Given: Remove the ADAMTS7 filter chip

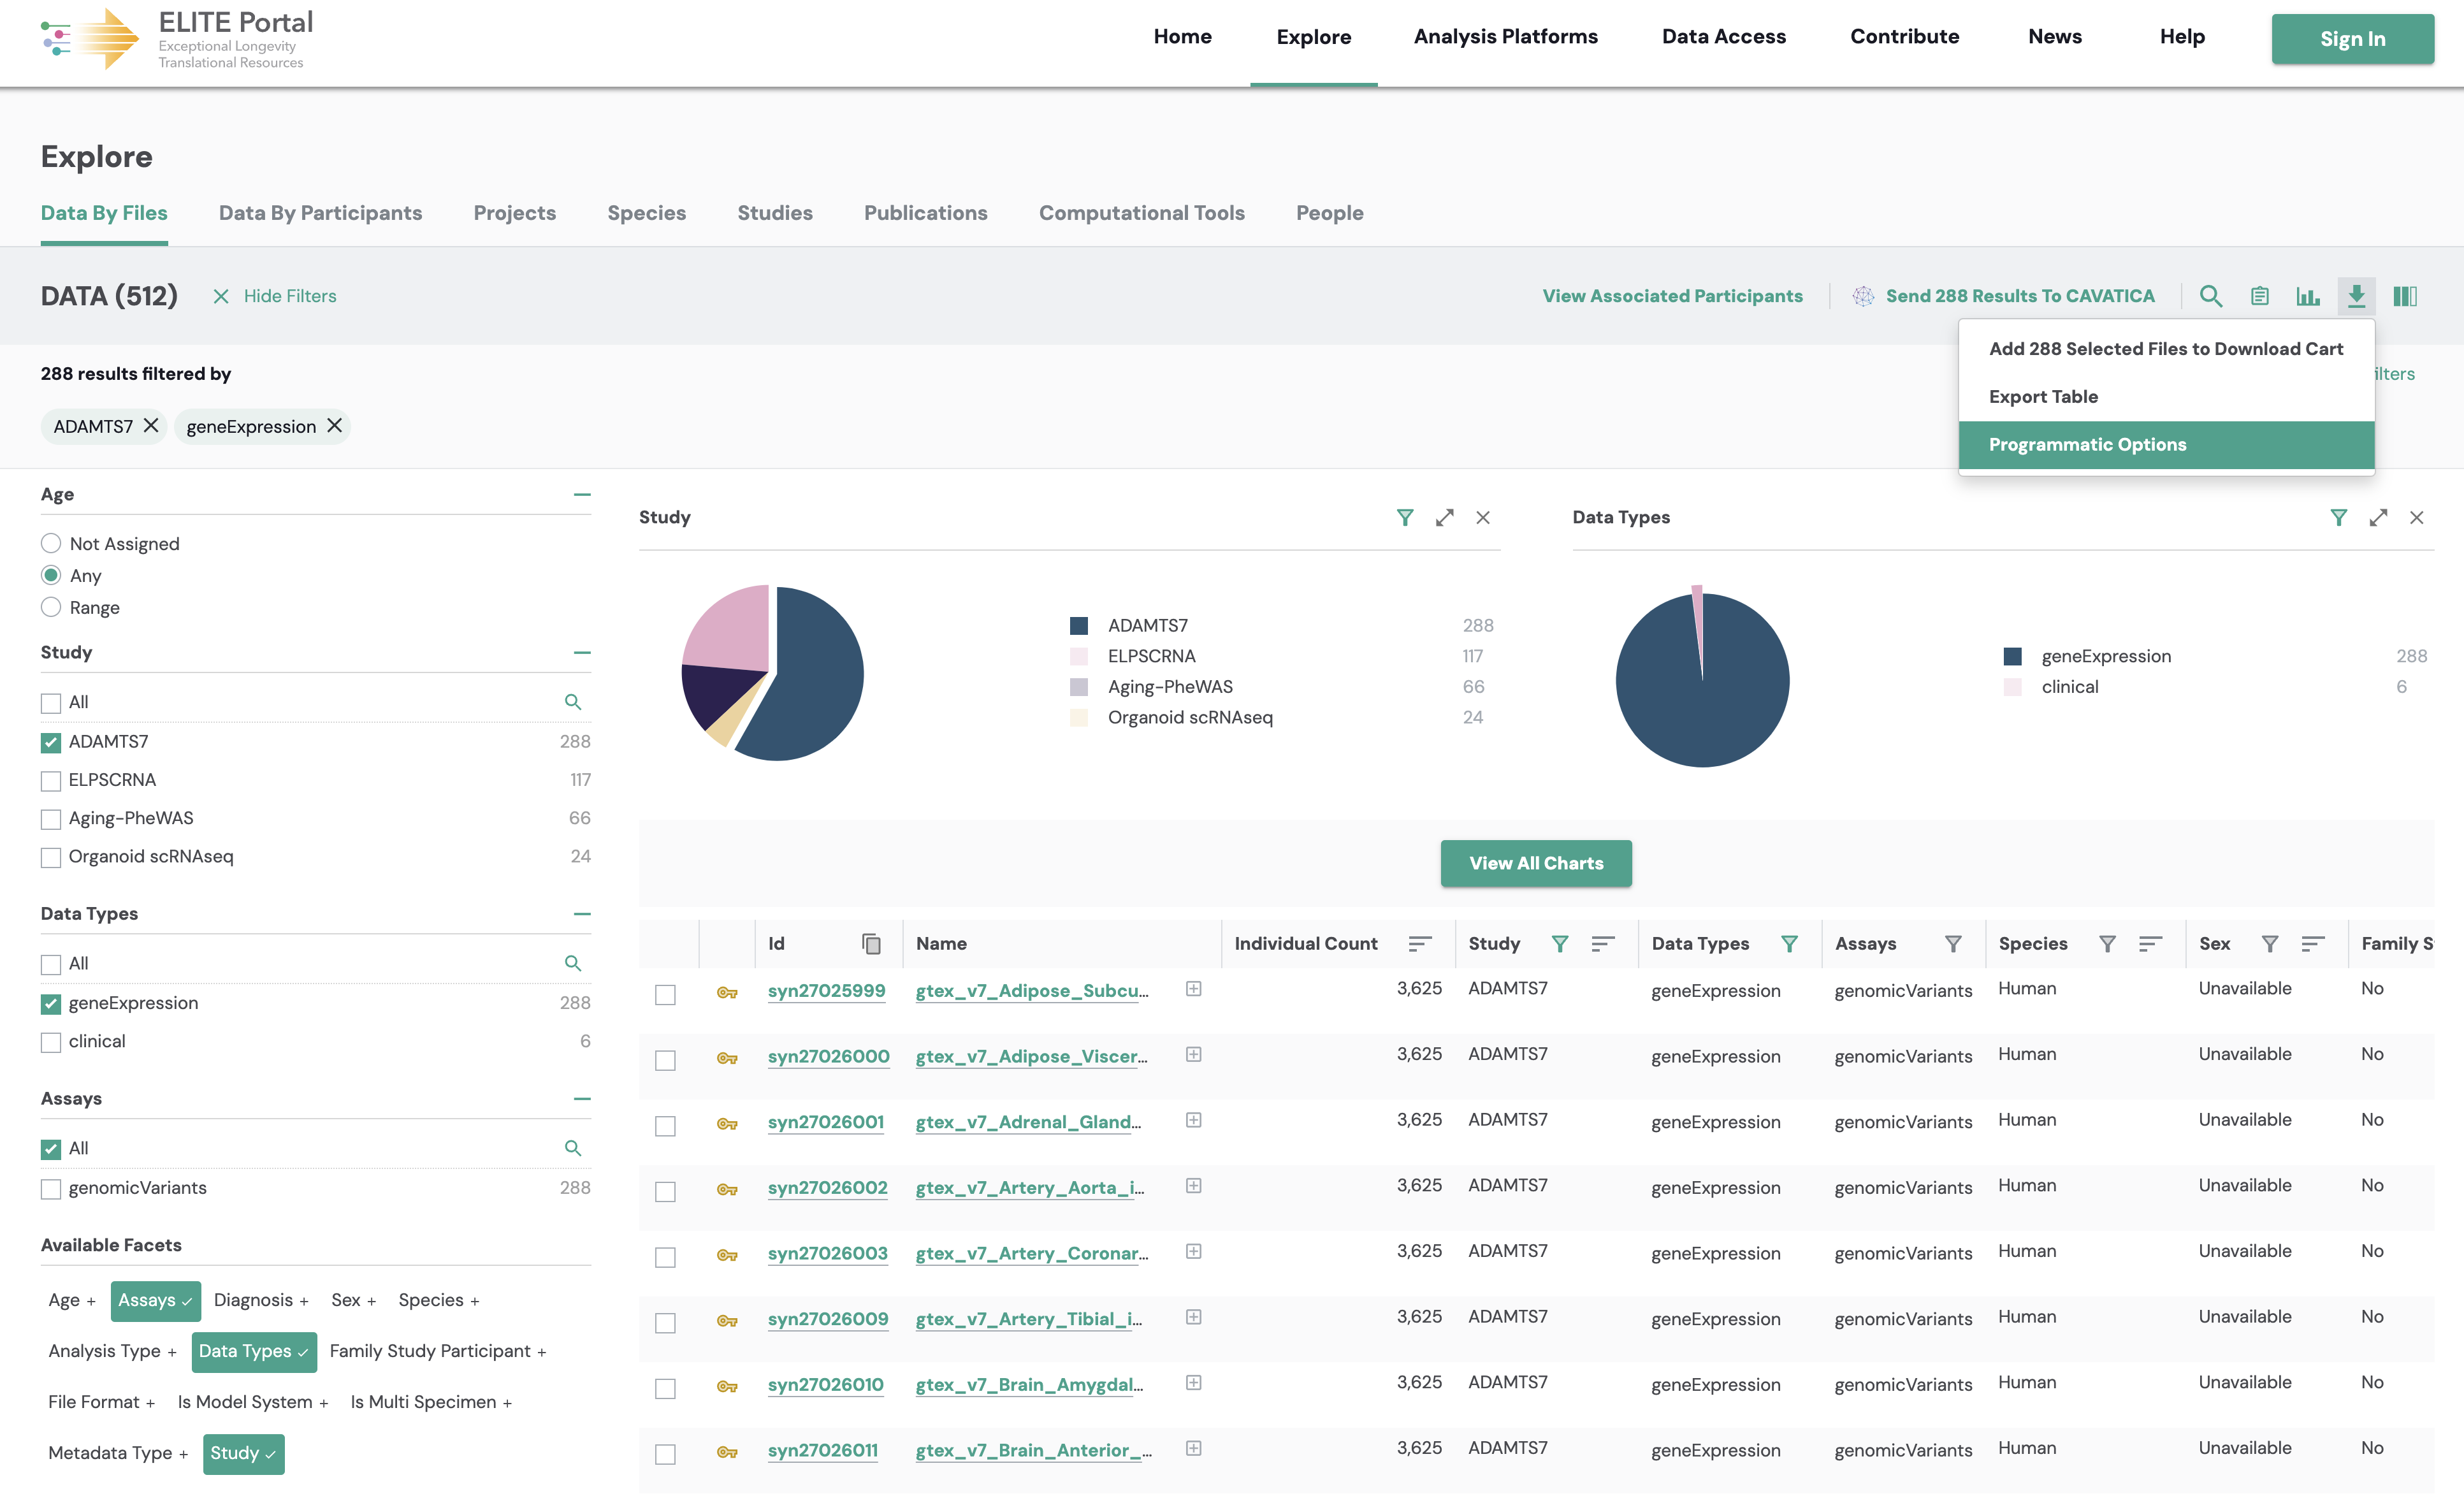Looking at the screenshot, I should (x=151, y=425).
